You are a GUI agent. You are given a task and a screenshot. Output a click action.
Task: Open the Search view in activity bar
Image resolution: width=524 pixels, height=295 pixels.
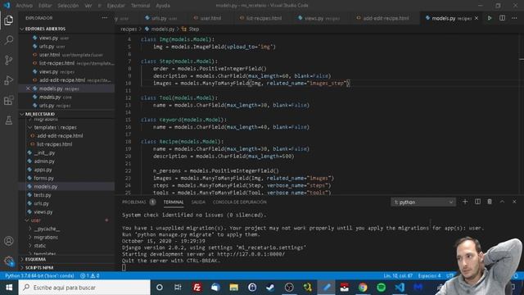pos(9,40)
